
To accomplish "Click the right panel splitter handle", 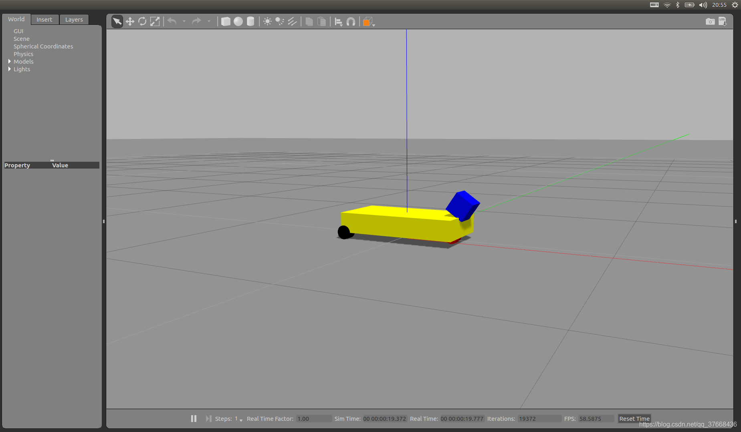I will (736, 221).
